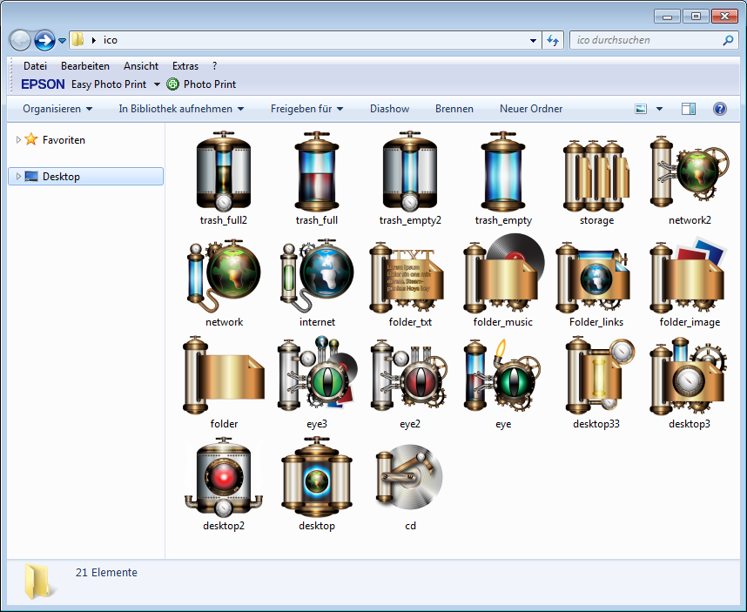The height and width of the screenshot is (612, 747).
Task: Click the blue Help question-mark icon
Action: click(720, 109)
